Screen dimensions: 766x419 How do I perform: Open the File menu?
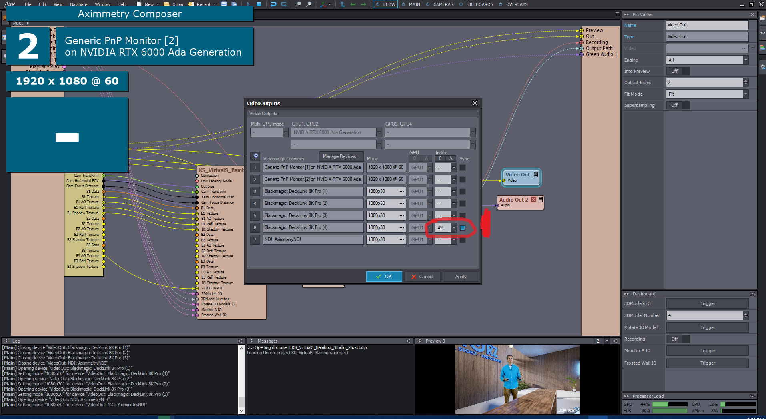(28, 4)
